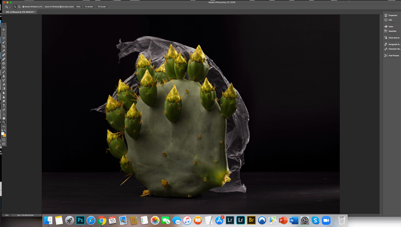The height and width of the screenshot is (227, 401).
Task: Switch to the Swatches panel
Action: pyautogui.click(x=391, y=31)
